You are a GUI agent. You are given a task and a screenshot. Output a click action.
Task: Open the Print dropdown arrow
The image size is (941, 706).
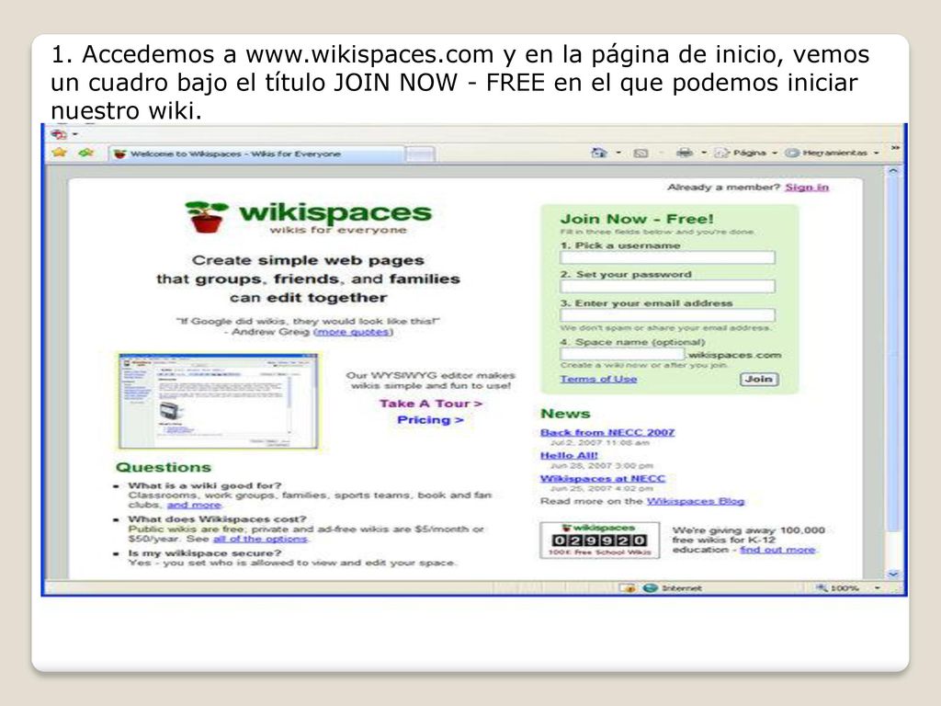pos(704,154)
